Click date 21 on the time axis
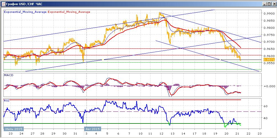Screen dimensions: 277x138 pyautogui.click(x=237, y=134)
